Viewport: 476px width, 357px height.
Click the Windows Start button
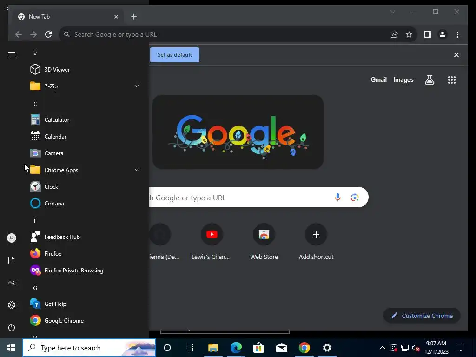pos(11,348)
